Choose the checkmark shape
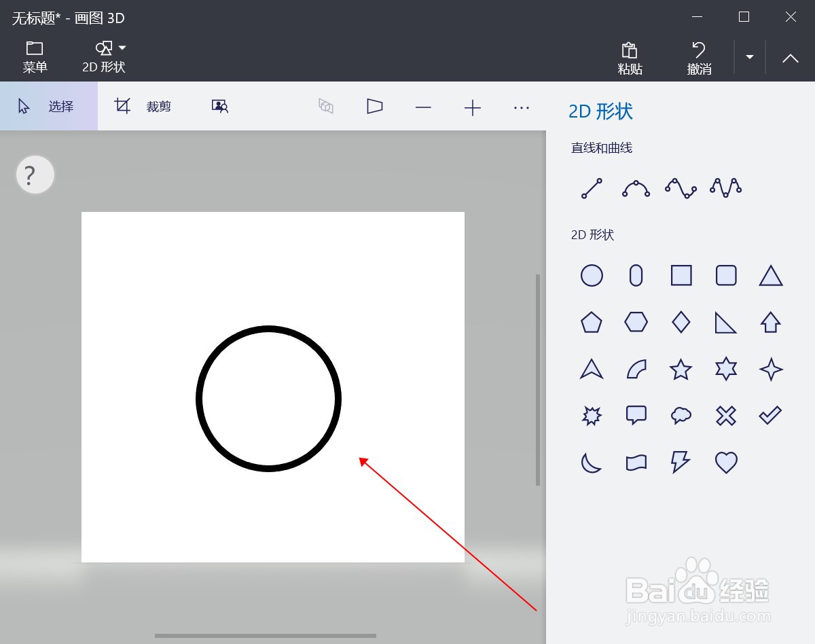This screenshot has width=815, height=644. (770, 415)
